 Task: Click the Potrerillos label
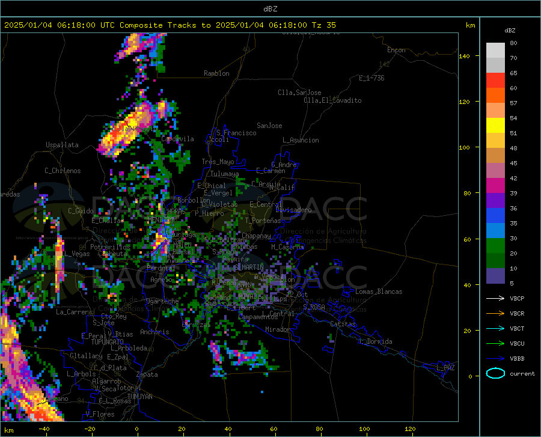pos(110,247)
